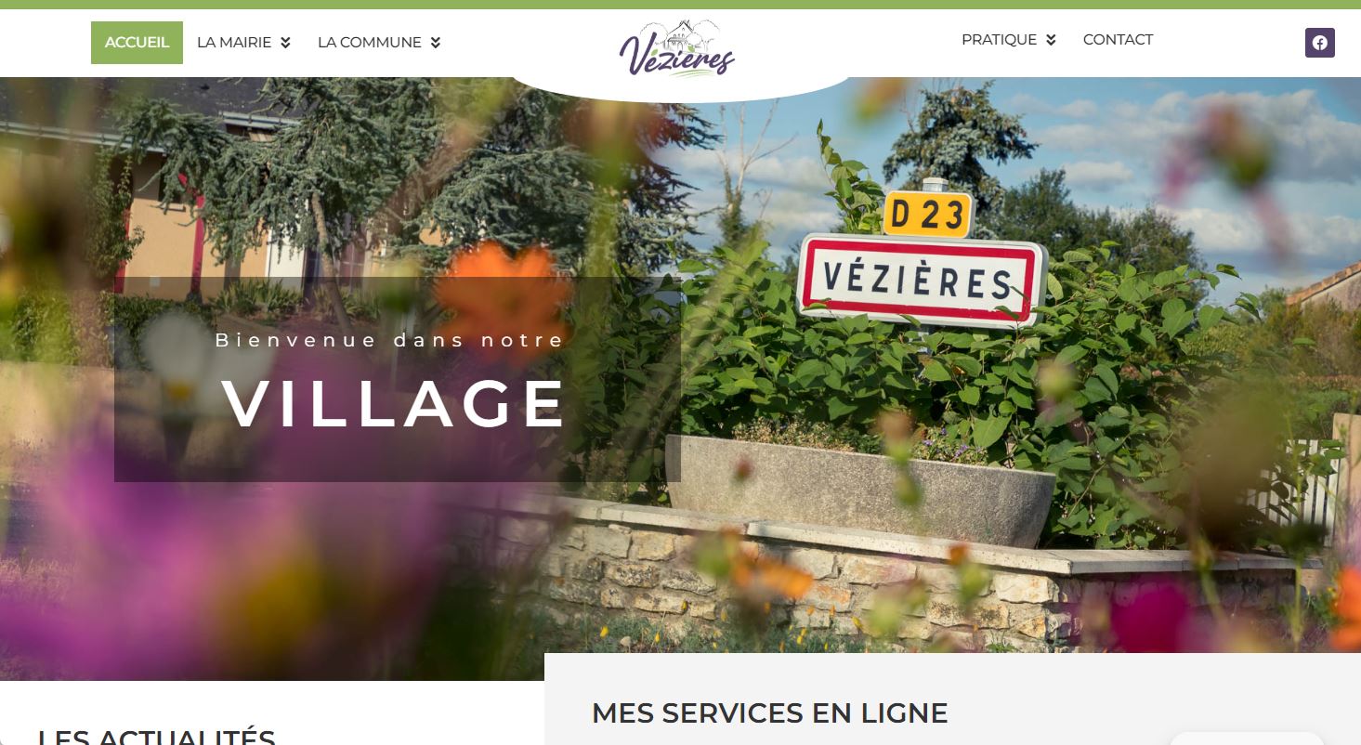This screenshot has width=1361, height=745.
Task: Expand the LA COMMUNE chevron arrow
Action: click(x=435, y=43)
